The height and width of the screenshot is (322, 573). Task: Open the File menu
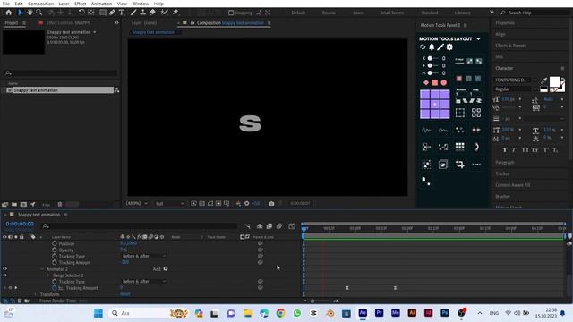click(6, 4)
